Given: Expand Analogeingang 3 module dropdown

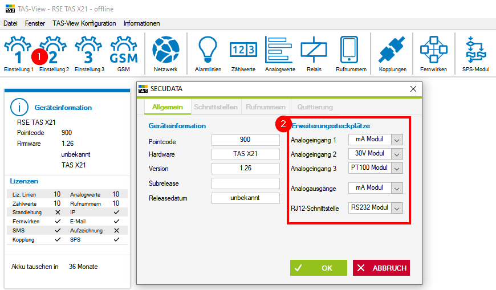Looking at the screenshot, I should coord(397,168).
